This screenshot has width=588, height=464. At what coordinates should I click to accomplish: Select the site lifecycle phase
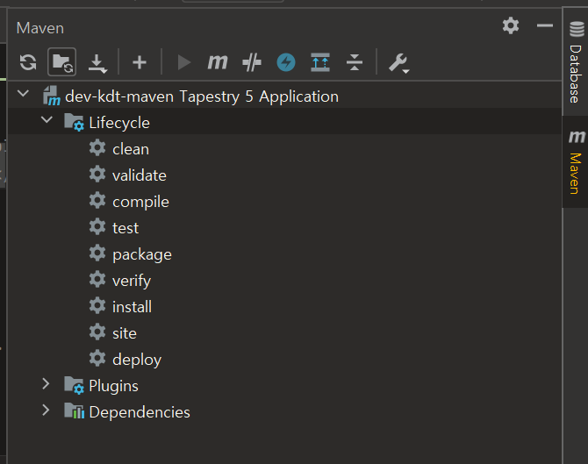click(x=125, y=333)
